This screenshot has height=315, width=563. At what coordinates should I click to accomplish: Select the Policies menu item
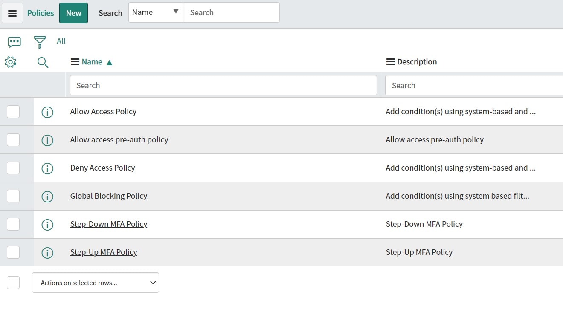click(40, 13)
